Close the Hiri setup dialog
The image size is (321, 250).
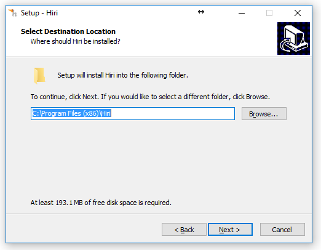(x=298, y=13)
